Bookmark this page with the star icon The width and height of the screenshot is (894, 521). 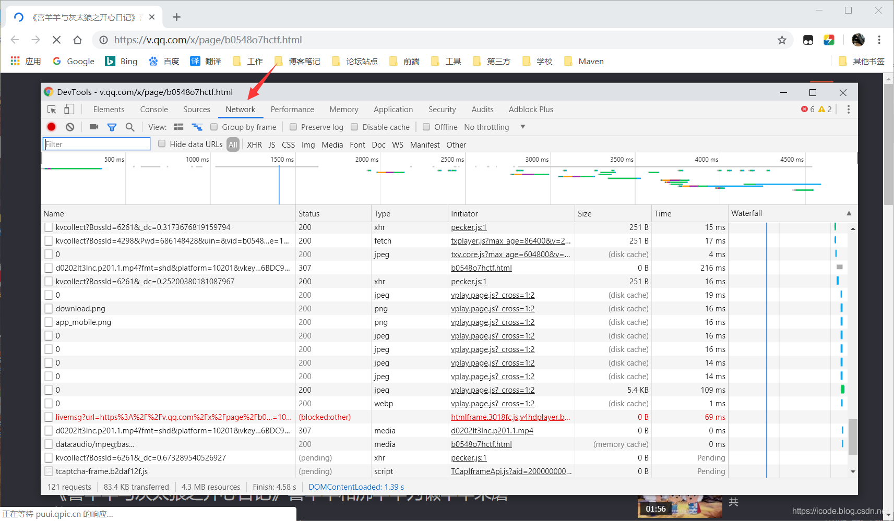click(782, 40)
